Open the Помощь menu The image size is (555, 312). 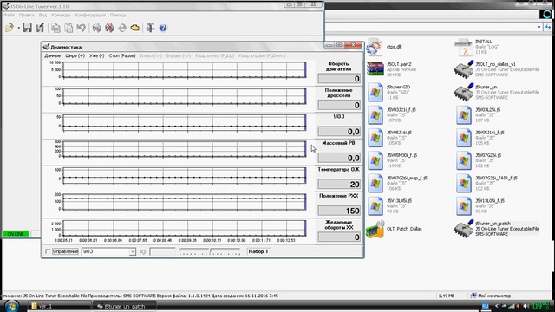tap(118, 16)
